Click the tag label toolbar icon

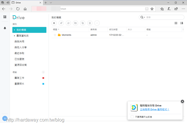pos(61,23)
